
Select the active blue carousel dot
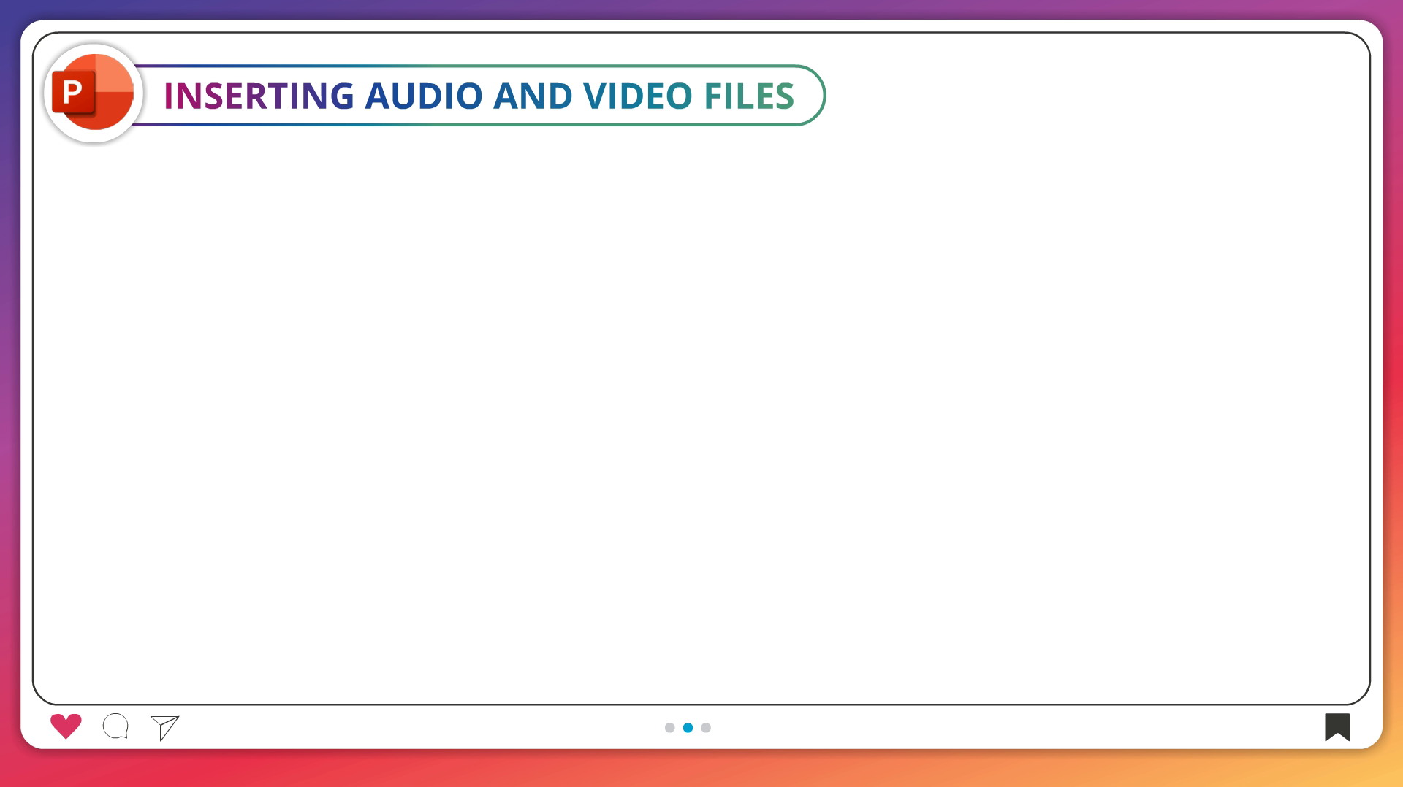[688, 728]
